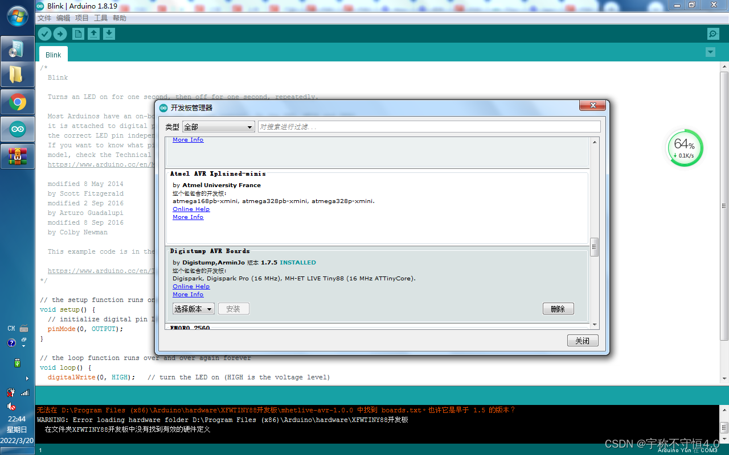Select the Atmel AVR Xplained-minis entry title
The width and height of the screenshot is (729, 455).
point(218,173)
